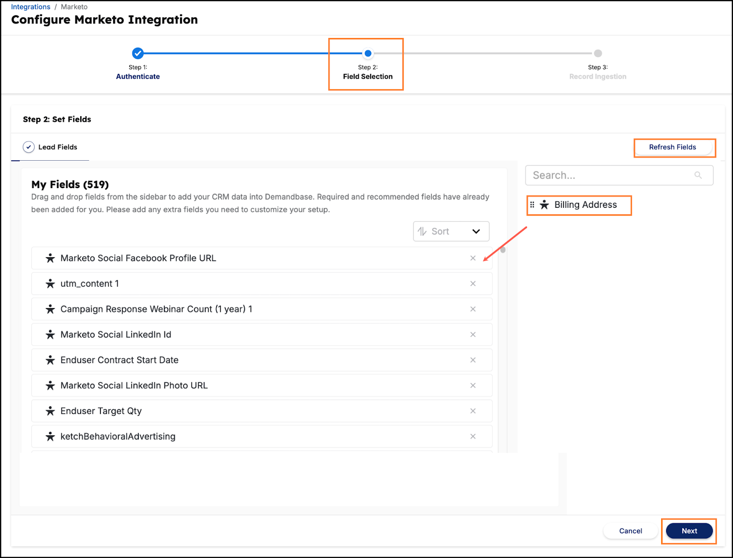Click the Refresh Fields button

point(673,147)
